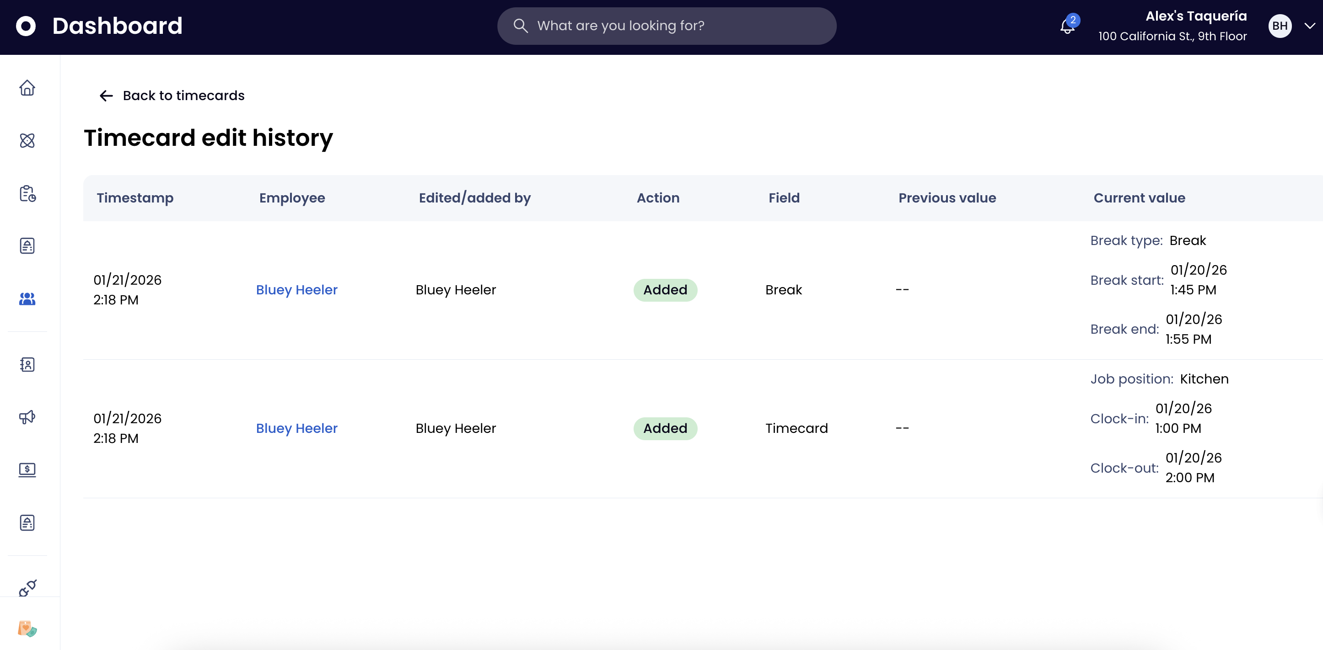1323x650 pixels.
Task: Click the home icon in sidebar
Action: click(x=27, y=88)
